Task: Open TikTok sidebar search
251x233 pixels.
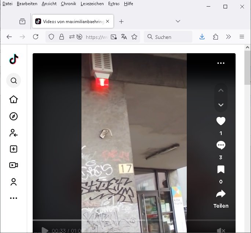Action: (x=14, y=80)
